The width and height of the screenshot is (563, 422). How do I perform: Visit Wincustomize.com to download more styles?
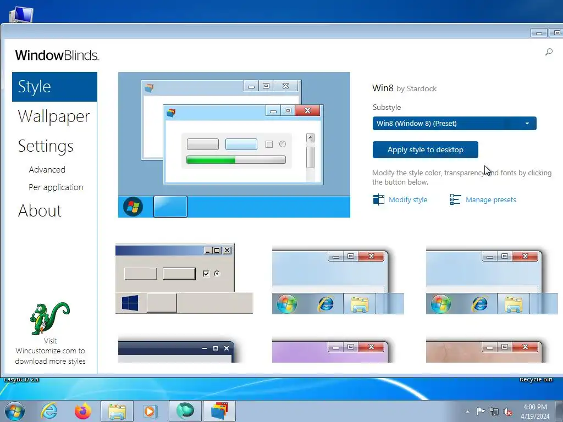coord(50,351)
